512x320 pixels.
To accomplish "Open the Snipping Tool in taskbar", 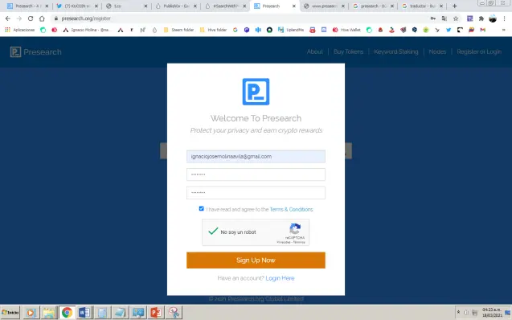I will (174, 313).
